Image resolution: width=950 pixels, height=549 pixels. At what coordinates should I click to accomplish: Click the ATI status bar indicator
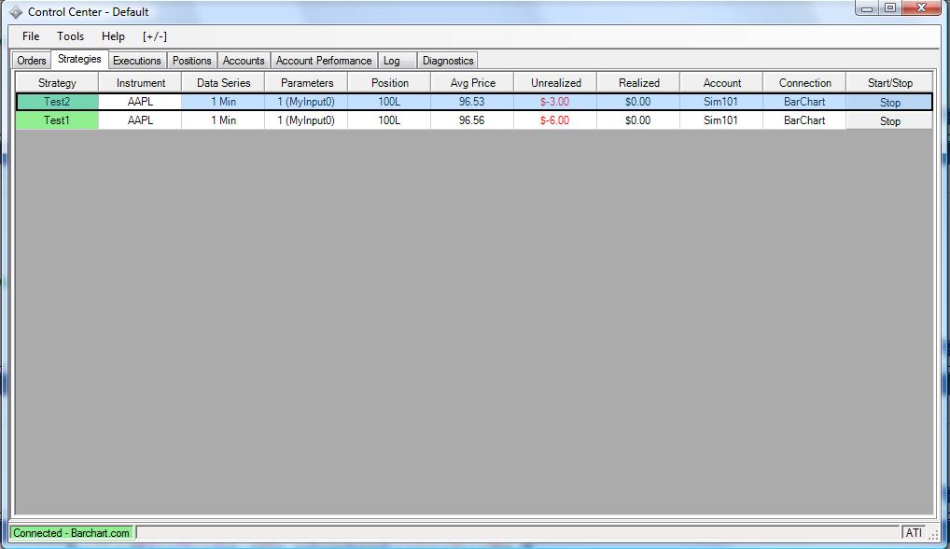pos(913,533)
